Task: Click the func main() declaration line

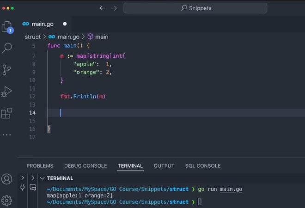Action: pos(68,46)
